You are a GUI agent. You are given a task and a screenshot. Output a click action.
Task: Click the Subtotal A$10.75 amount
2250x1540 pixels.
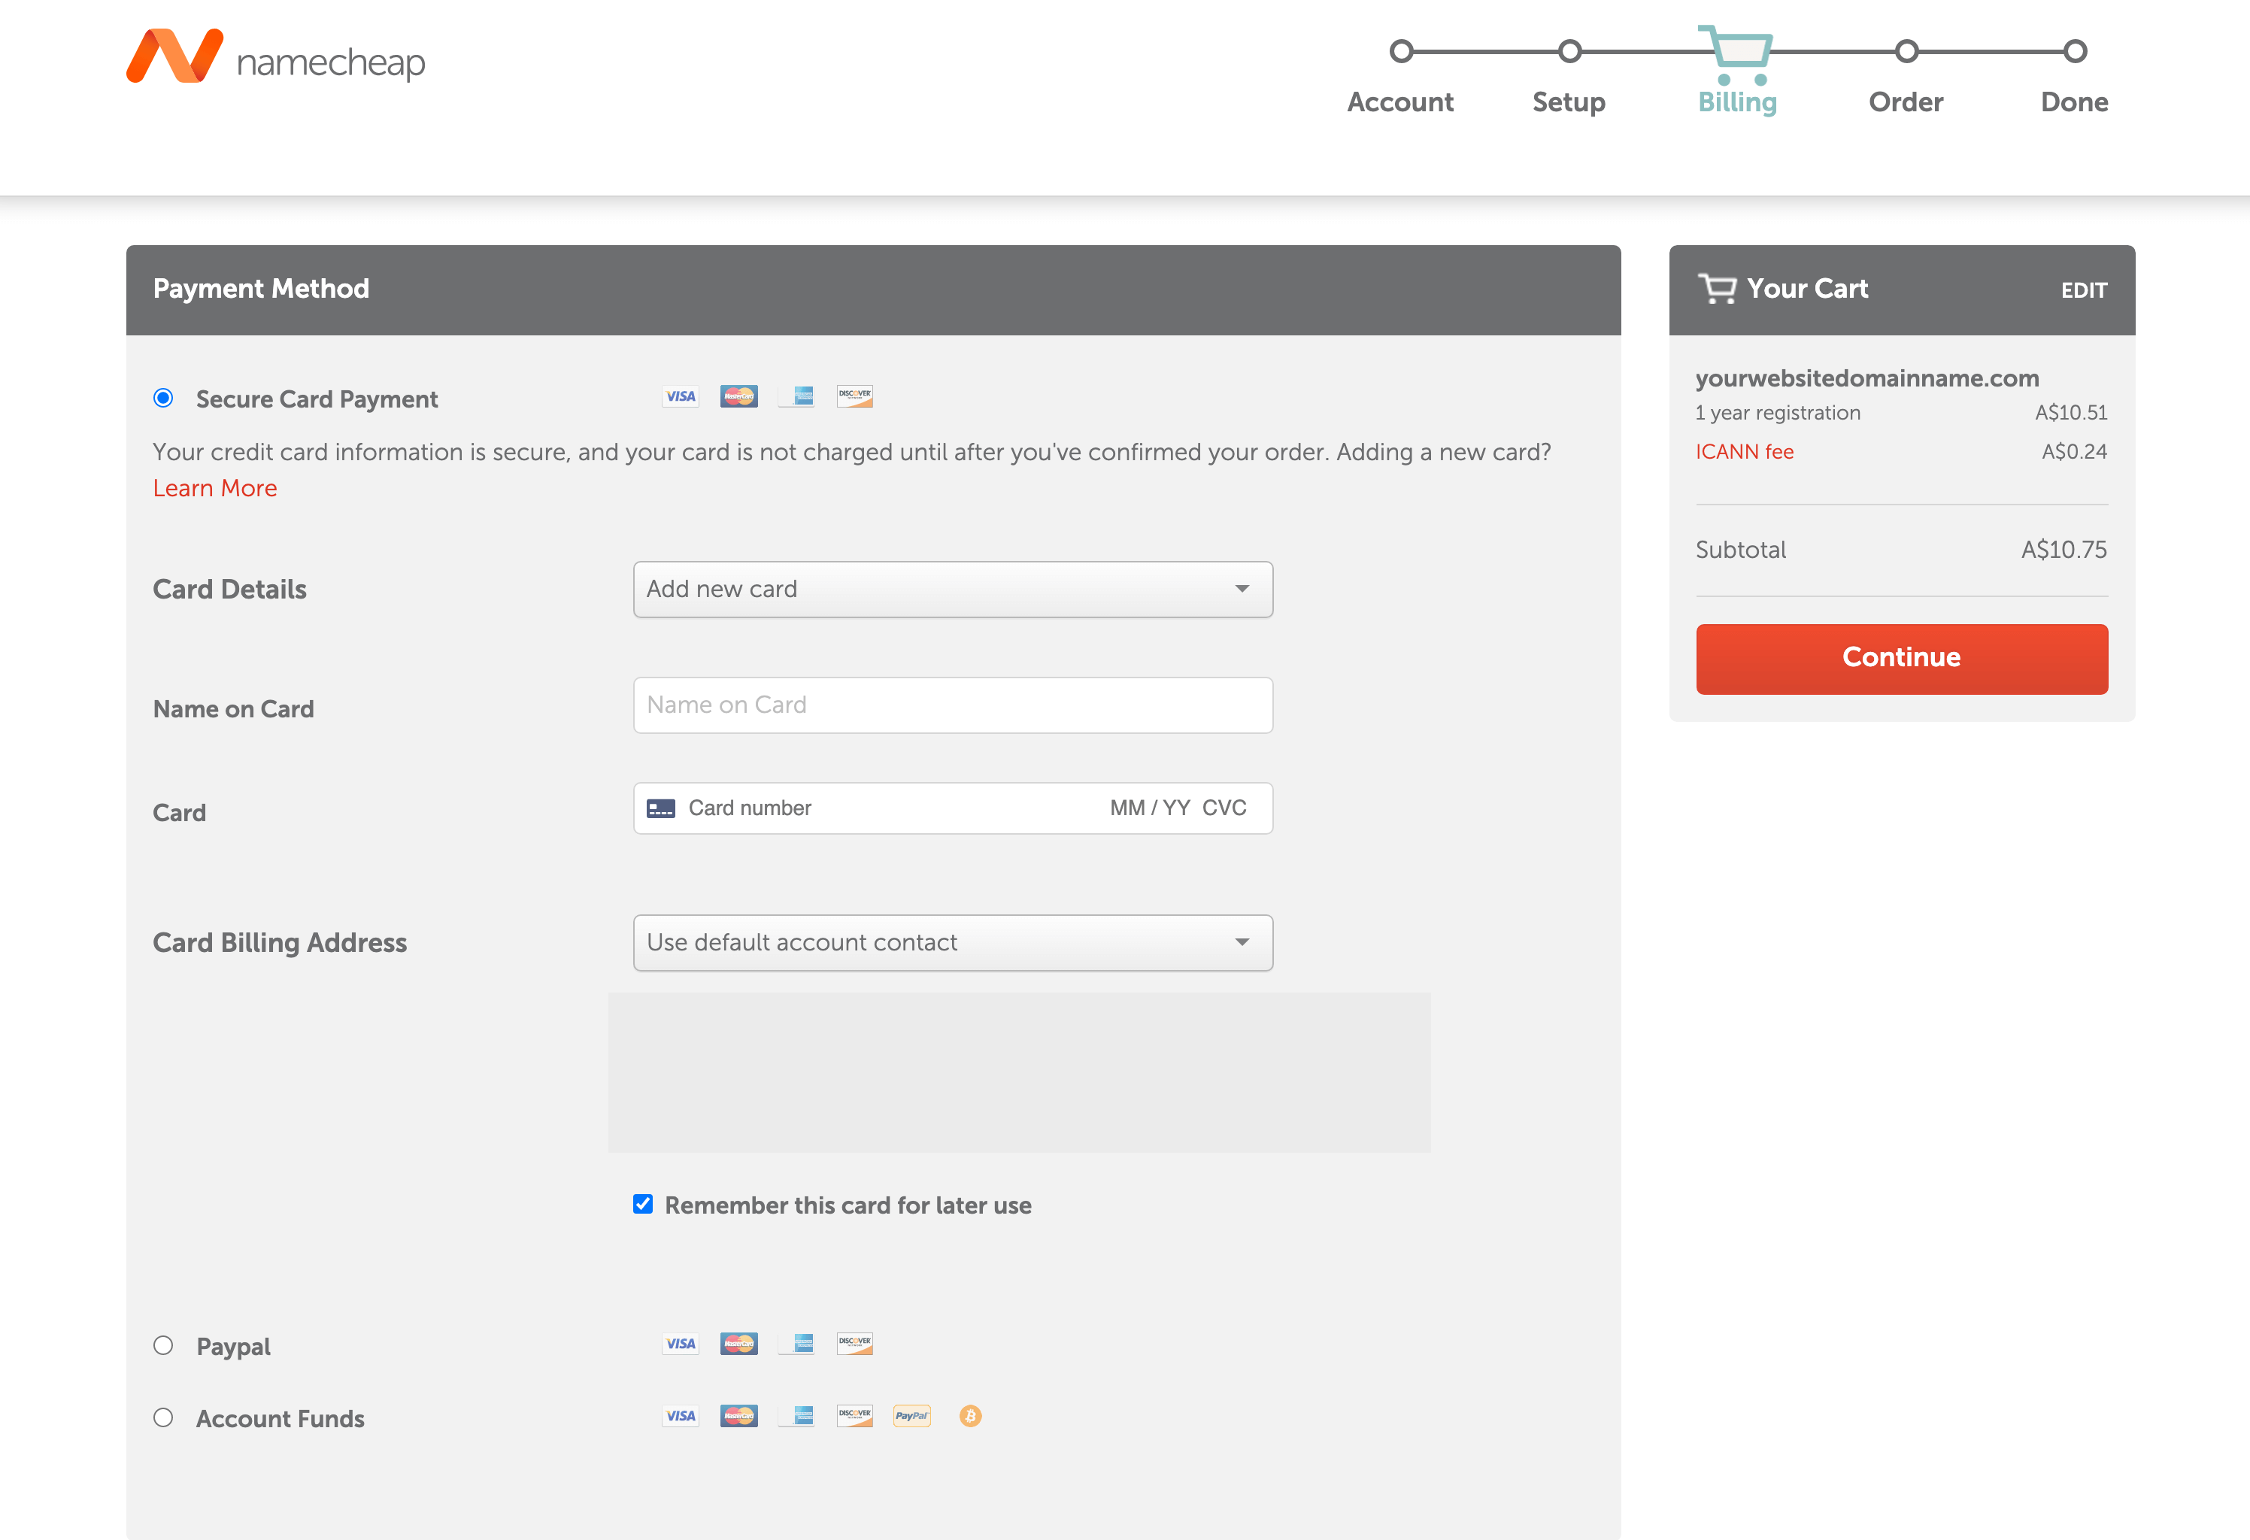(2064, 550)
